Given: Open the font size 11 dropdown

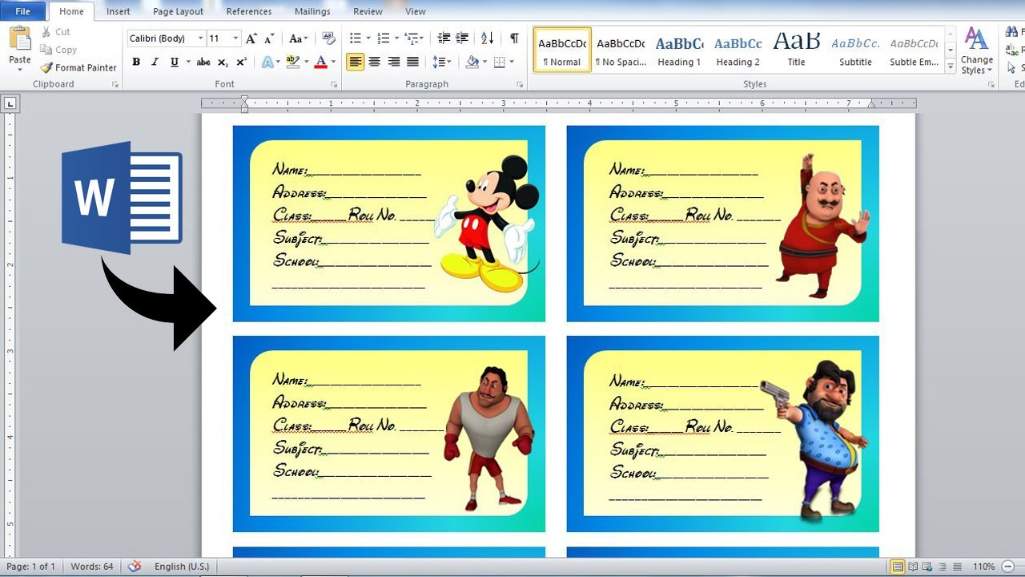Looking at the screenshot, I should point(235,38).
